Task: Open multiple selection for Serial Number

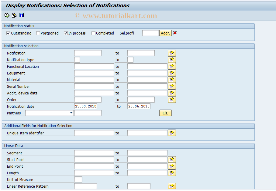Action: coord(172,86)
